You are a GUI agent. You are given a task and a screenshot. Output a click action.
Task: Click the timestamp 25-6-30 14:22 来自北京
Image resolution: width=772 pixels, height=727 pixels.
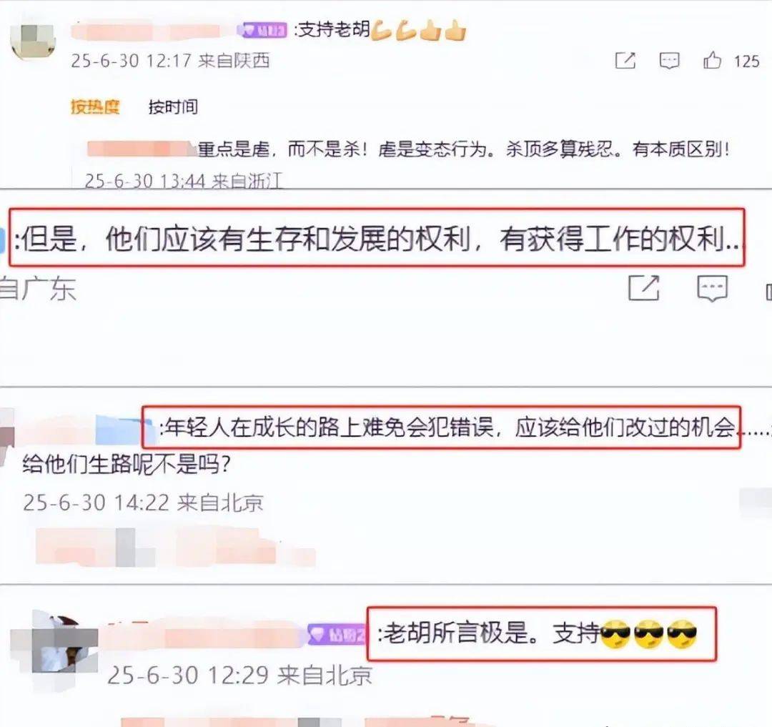(x=143, y=503)
